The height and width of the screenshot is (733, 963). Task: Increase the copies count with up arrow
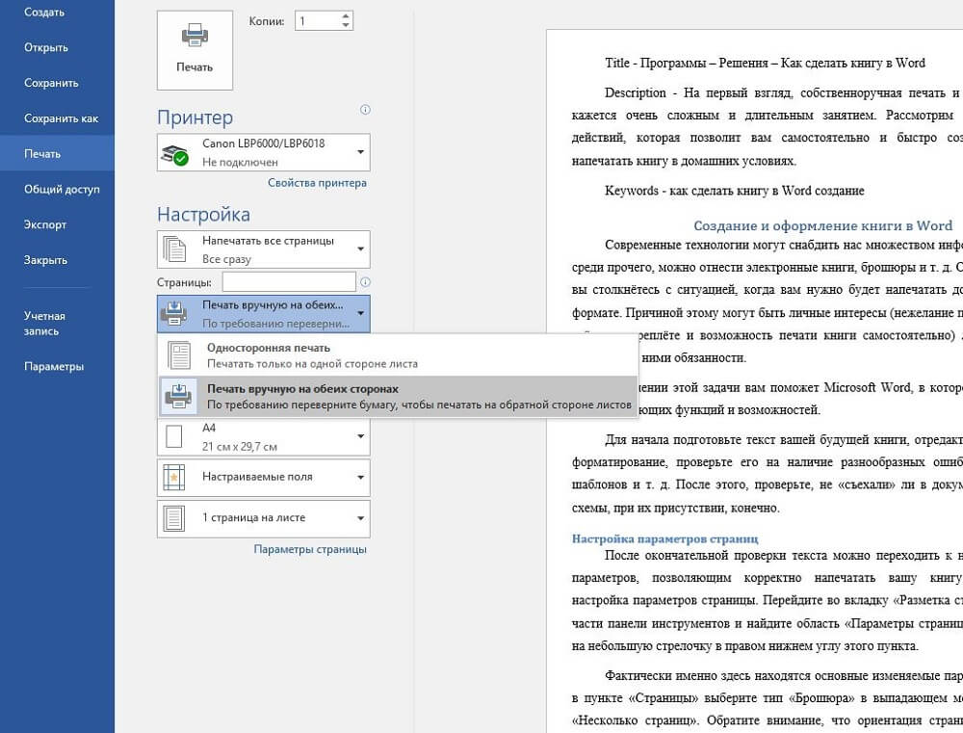pos(346,16)
